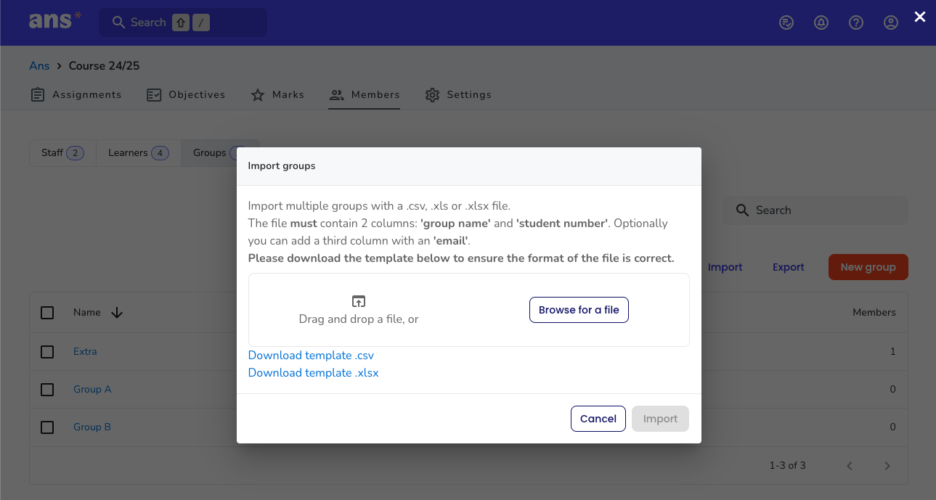Select the Group B row checkbox
936x500 pixels.
[x=47, y=427]
